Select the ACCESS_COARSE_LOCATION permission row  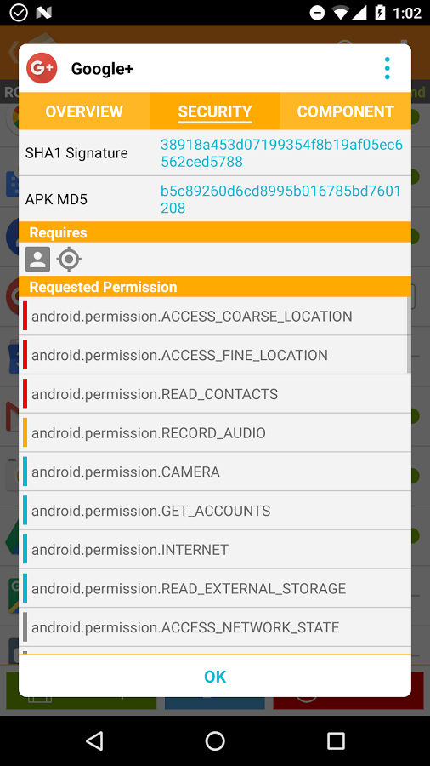pos(215,316)
